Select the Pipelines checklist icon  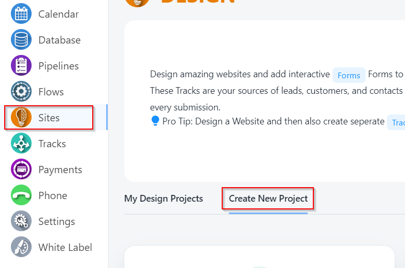[21, 66]
